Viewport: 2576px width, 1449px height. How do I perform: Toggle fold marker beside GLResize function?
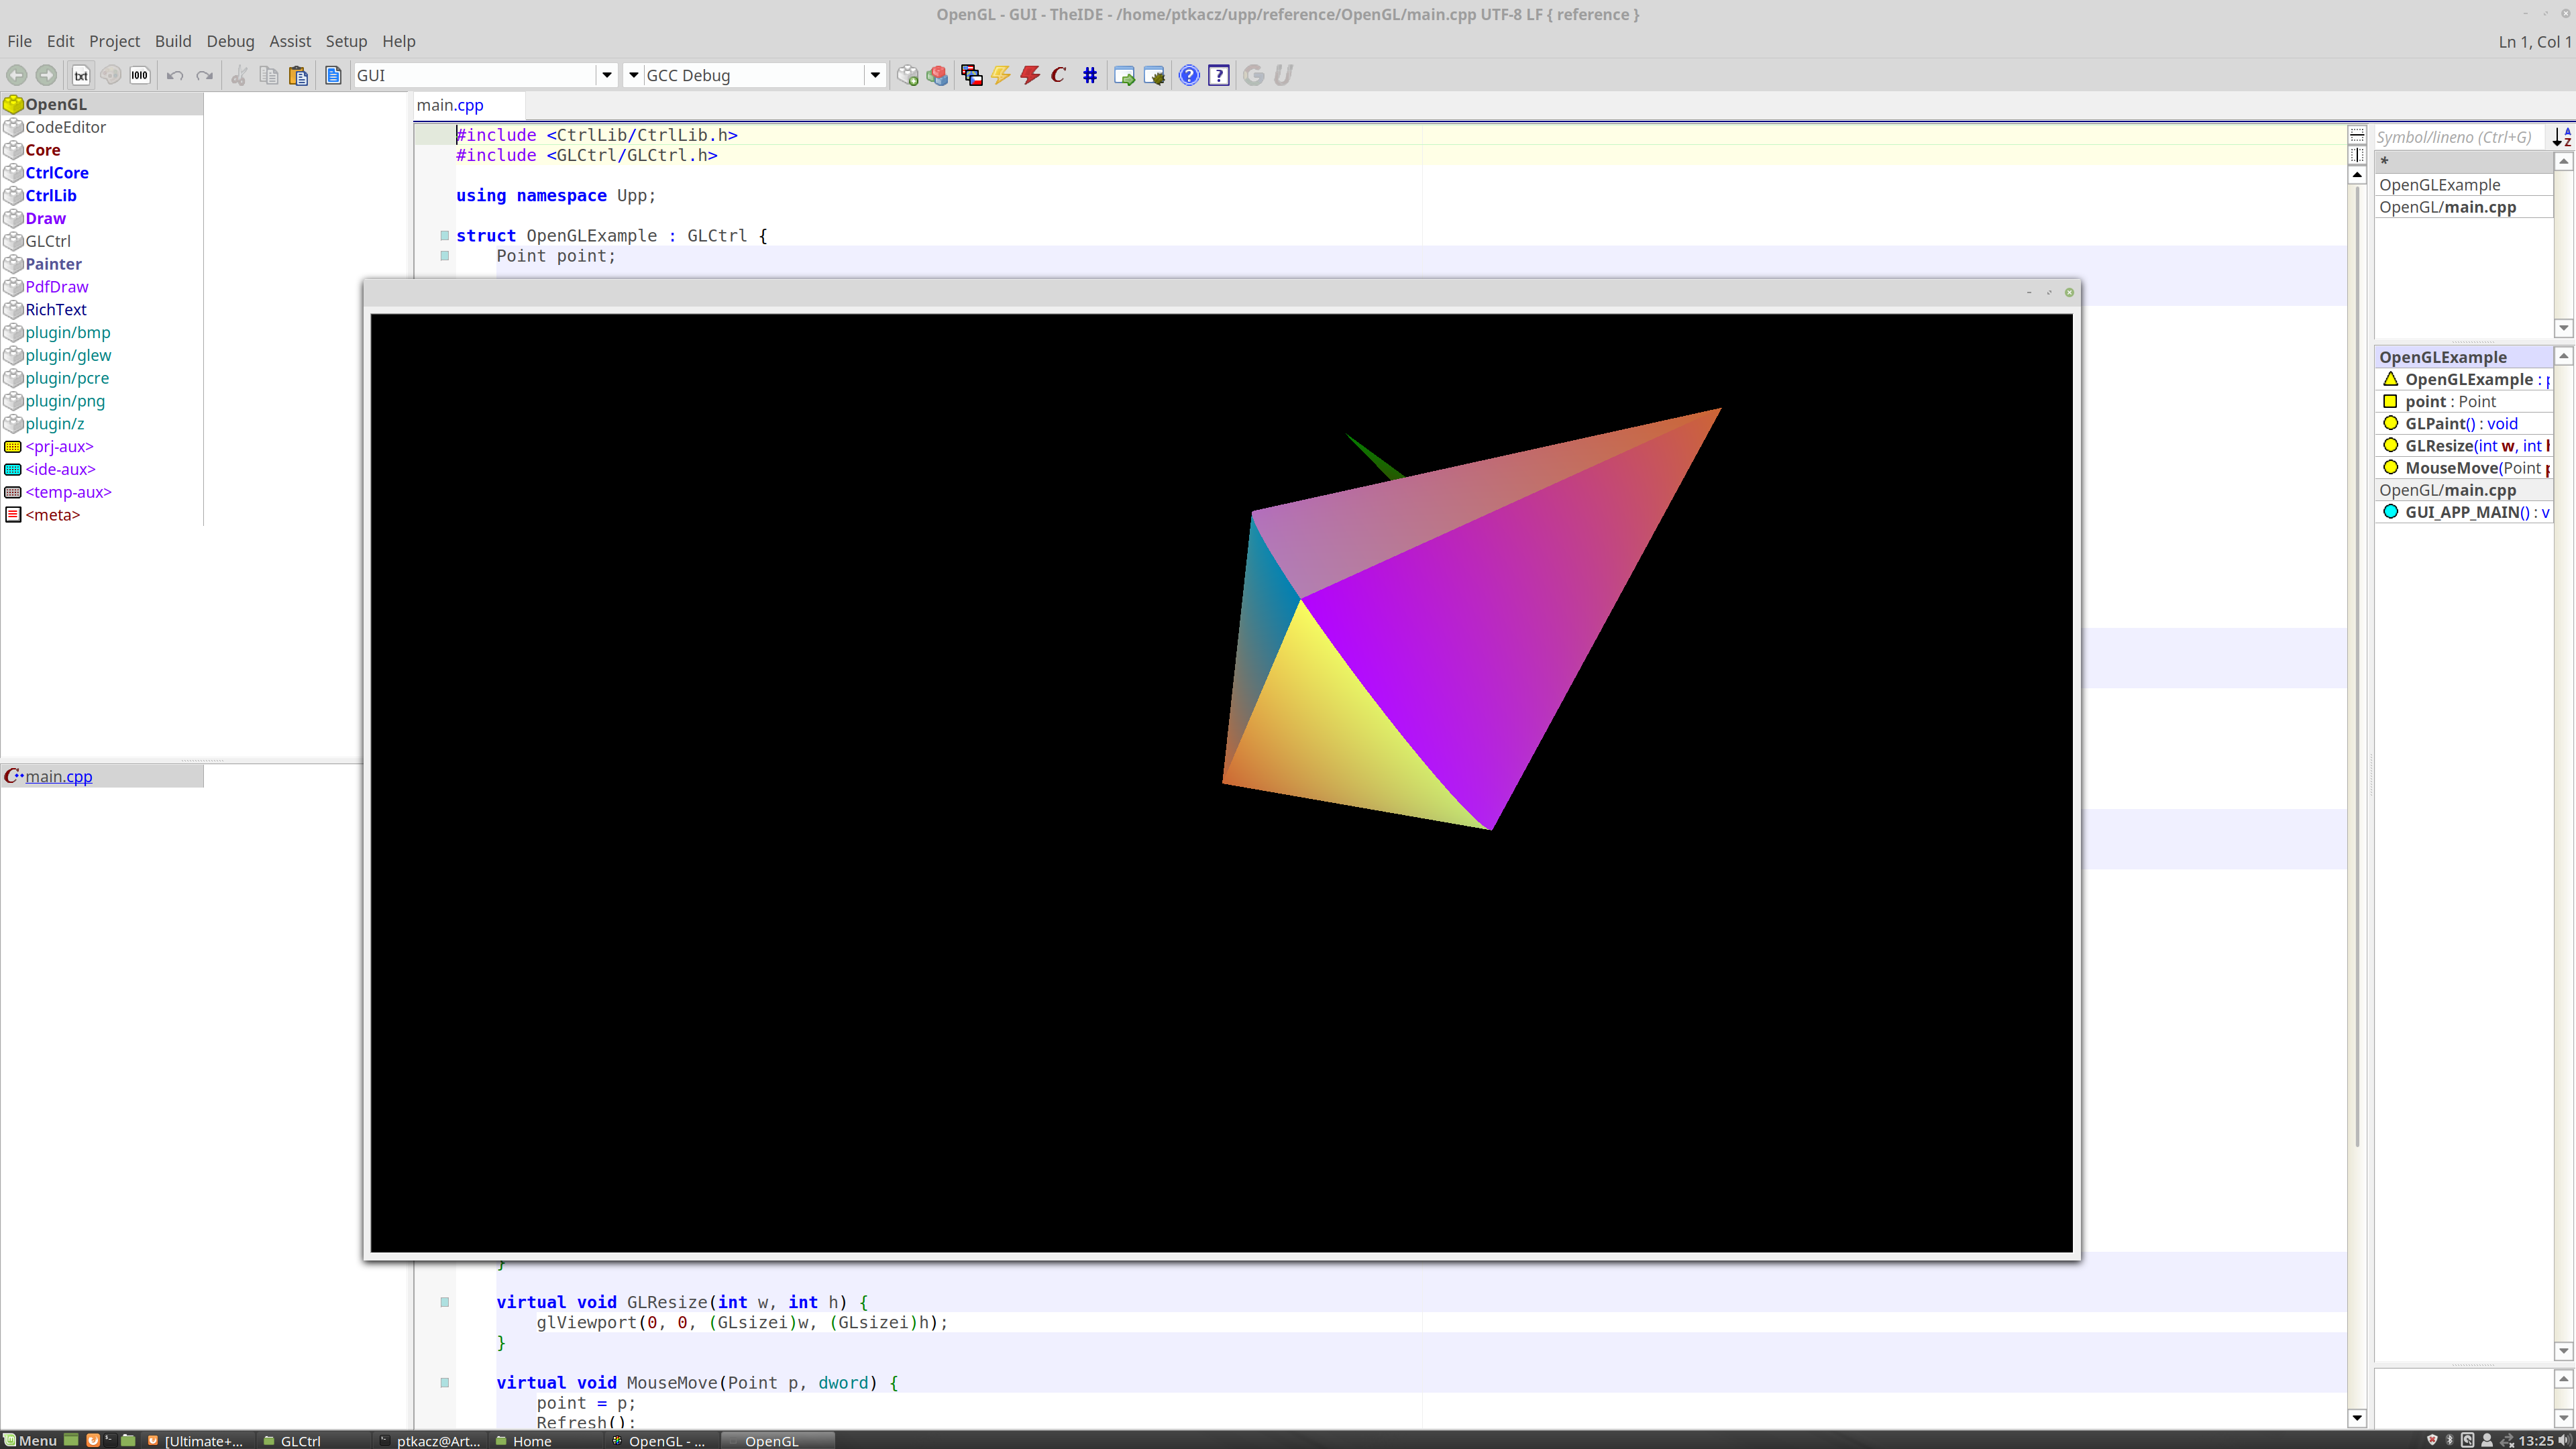point(445,1302)
